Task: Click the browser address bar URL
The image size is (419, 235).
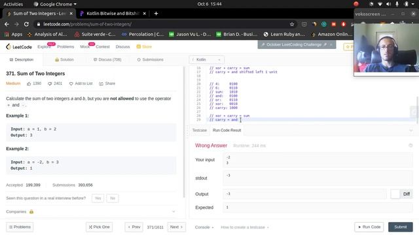Action: tap(87, 24)
